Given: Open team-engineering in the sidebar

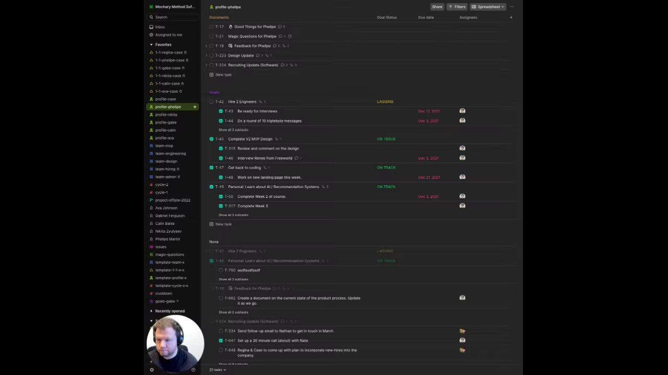Looking at the screenshot, I should (170, 154).
